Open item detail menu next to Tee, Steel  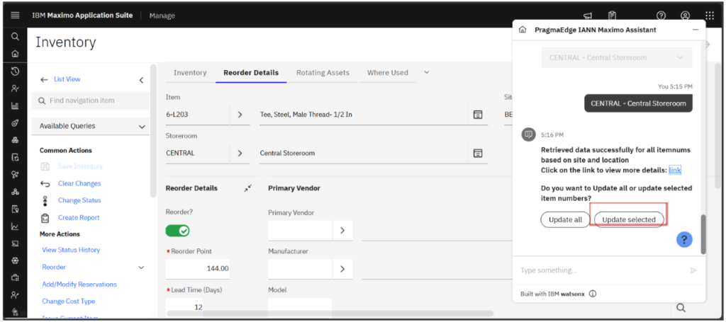[x=478, y=115]
